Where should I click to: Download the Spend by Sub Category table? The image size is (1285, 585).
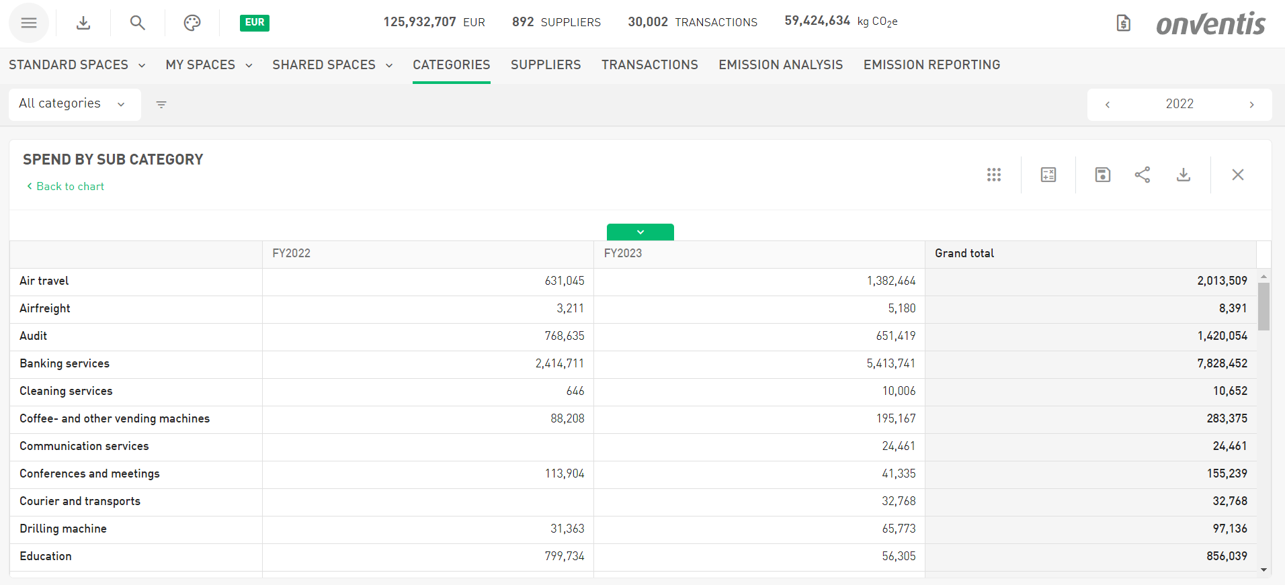1184,175
